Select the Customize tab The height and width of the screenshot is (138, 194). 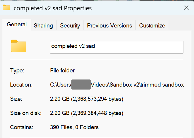[x=152, y=25]
